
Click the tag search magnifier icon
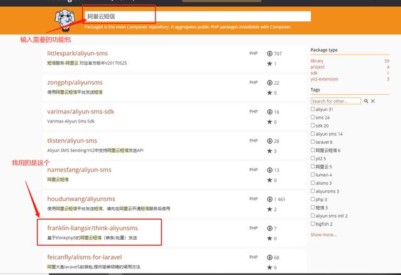coord(366,100)
